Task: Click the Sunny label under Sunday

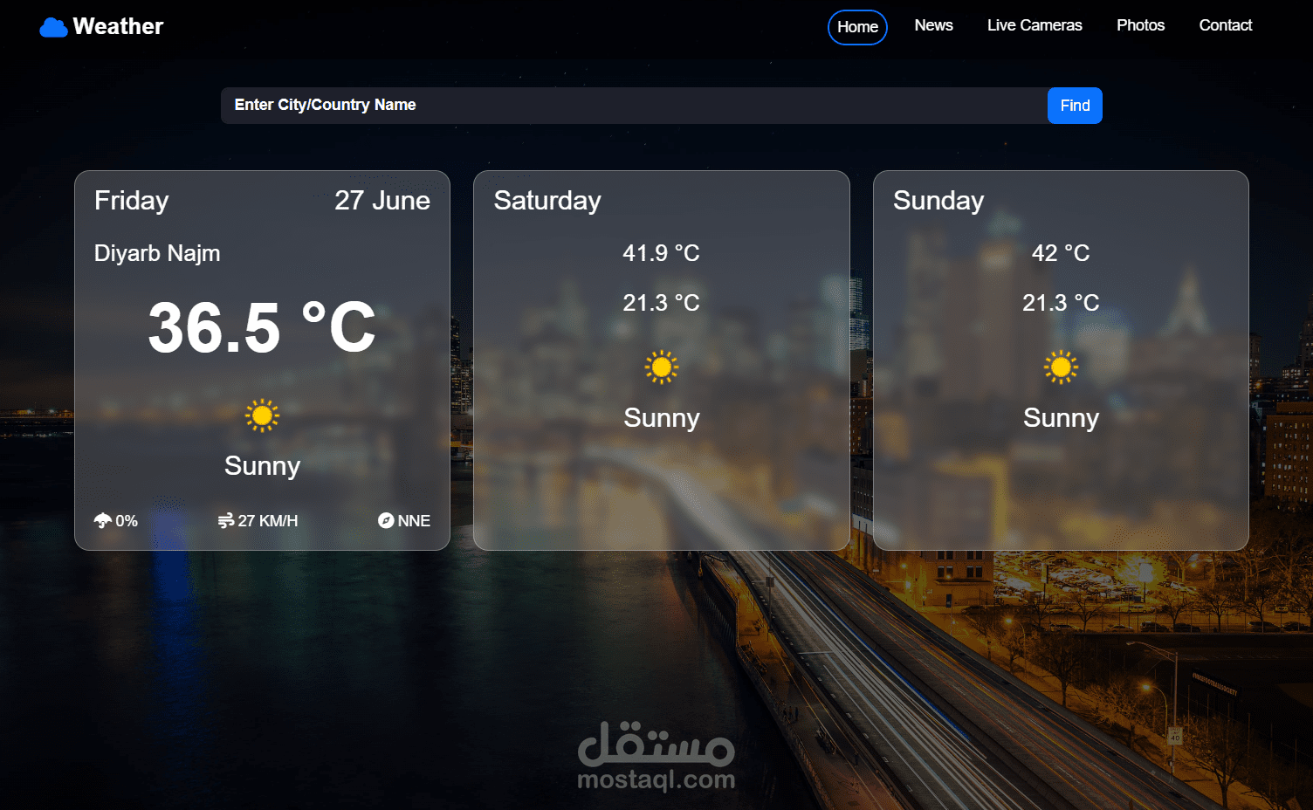Action: [x=1061, y=418]
